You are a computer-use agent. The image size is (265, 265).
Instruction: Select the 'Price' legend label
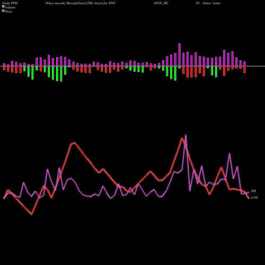point(8,12)
